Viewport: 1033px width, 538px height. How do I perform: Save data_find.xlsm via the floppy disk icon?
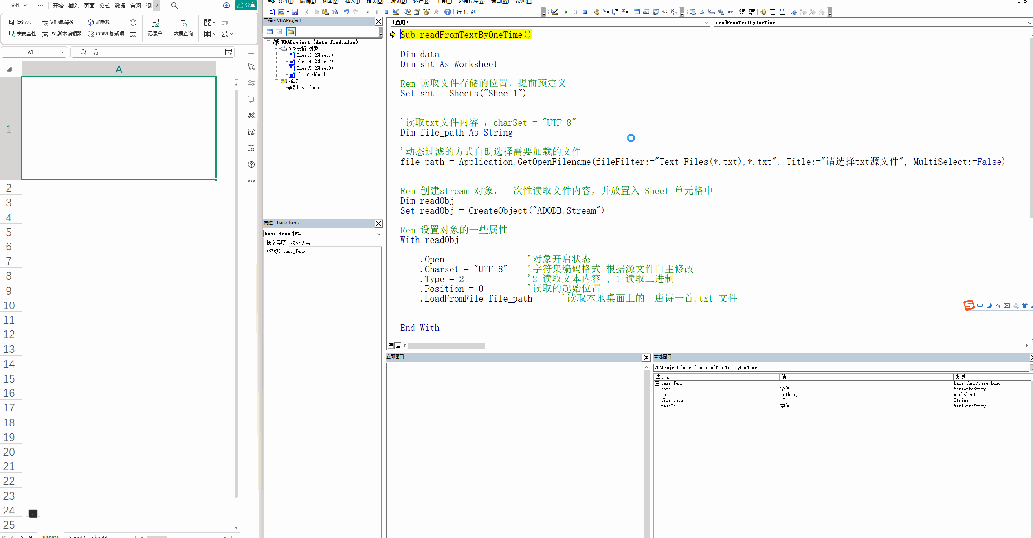(295, 12)
